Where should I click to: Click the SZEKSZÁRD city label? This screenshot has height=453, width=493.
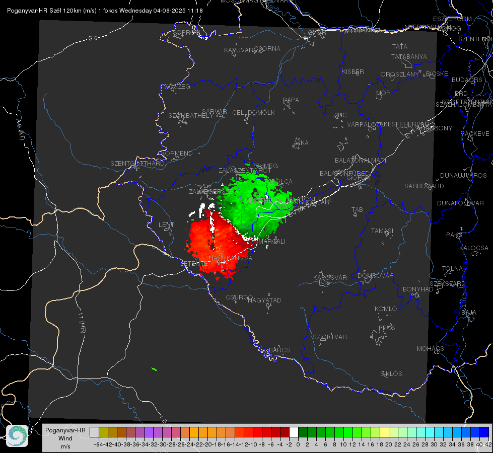[447, 284]
